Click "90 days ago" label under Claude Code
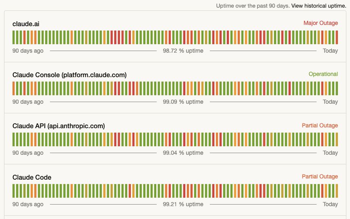Screen dimensions: 350x219 coord(28,204)
